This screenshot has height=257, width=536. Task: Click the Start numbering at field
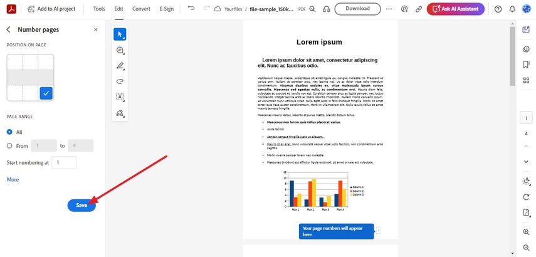tap(65, 163)
